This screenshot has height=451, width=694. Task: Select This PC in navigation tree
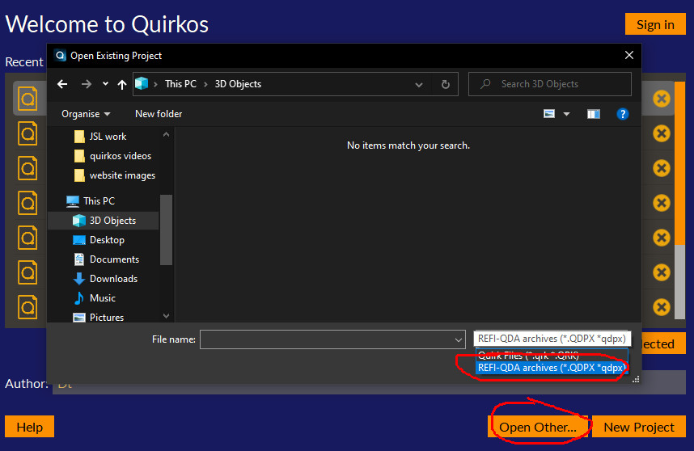point(99,201)
